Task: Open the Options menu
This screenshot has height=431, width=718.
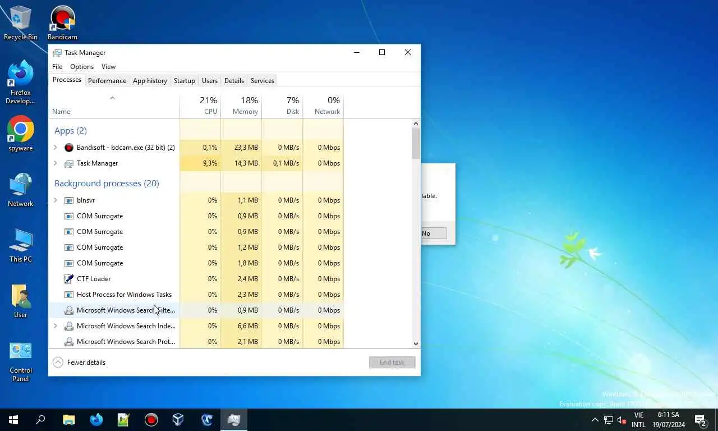Action: coord(82,67)
